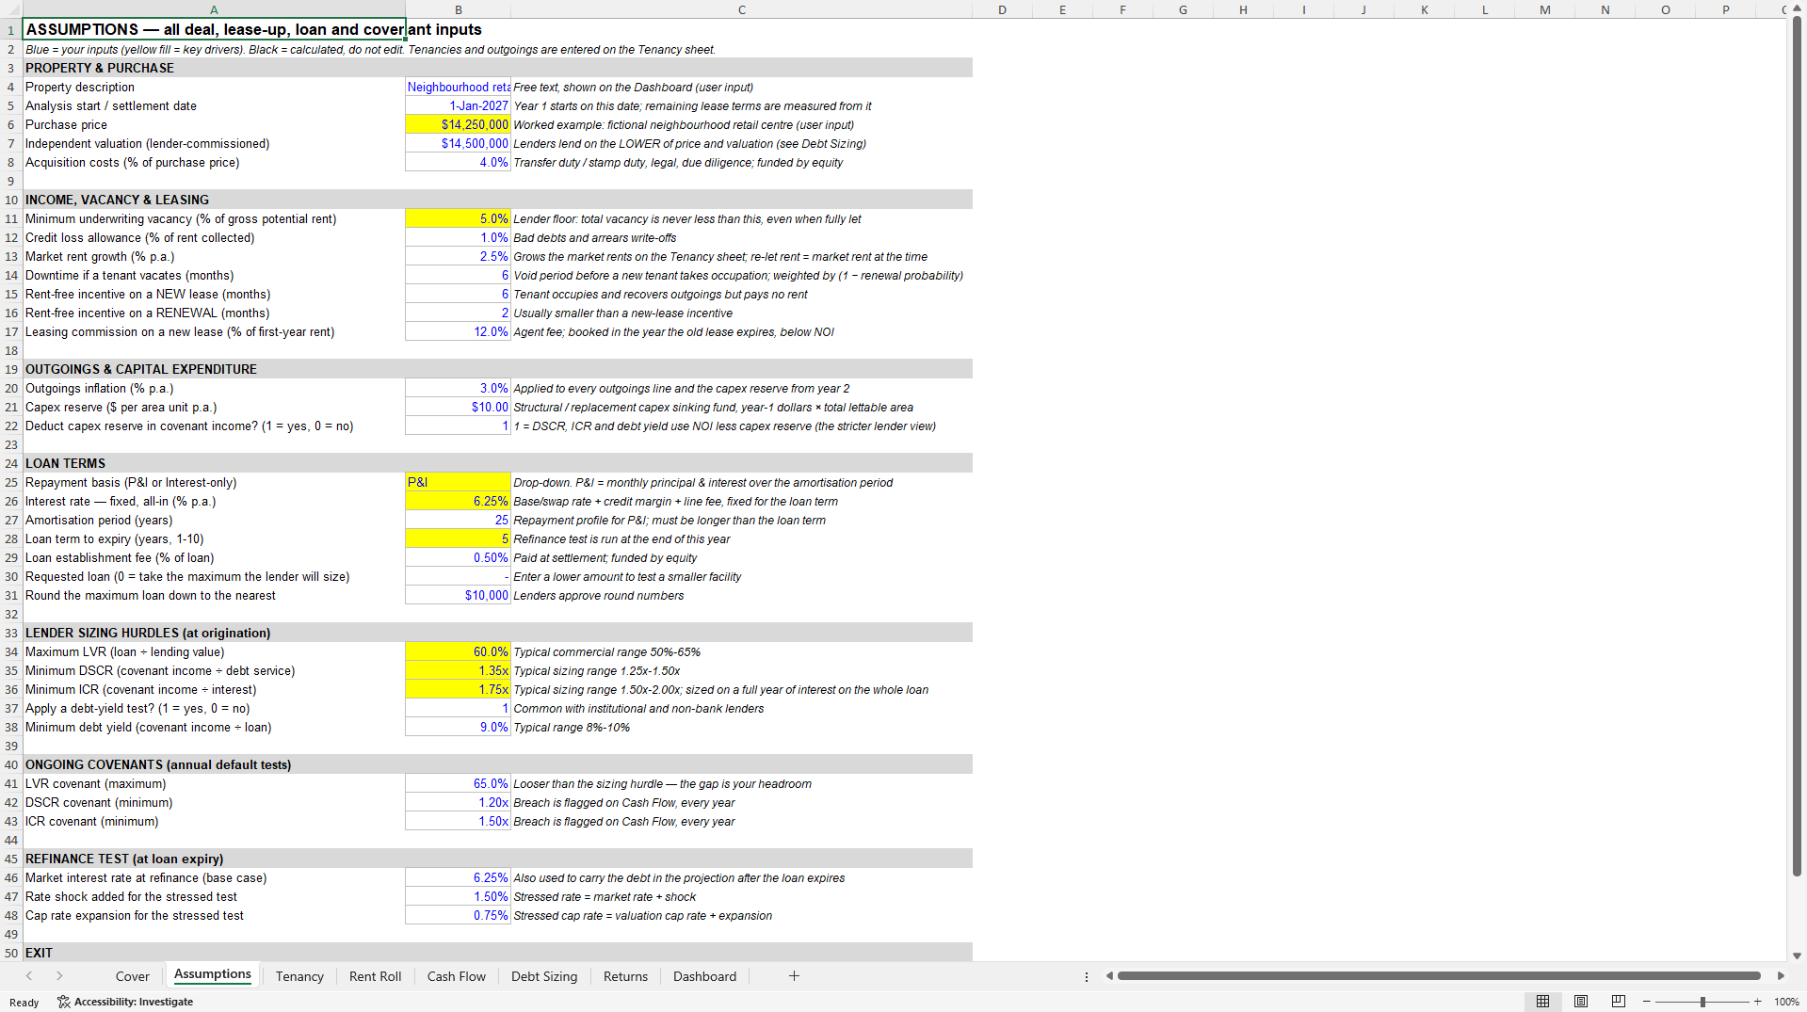Select Outgoings inflation 3.0% cell
Screen dimensions: 1807x1012
coord(458,388)
